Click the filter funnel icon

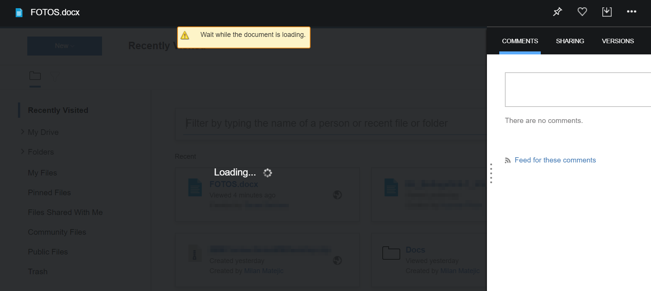coord(55,77)
